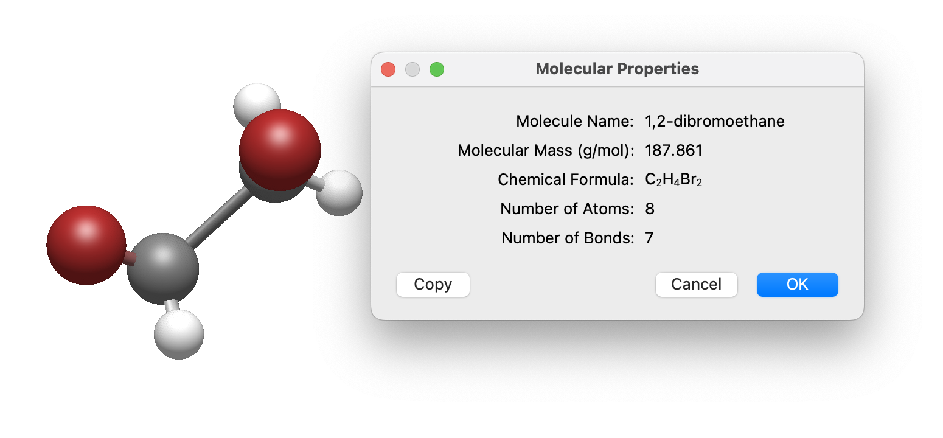Click the Molecule Name label
943x438 pixels.
pos(574,121)
